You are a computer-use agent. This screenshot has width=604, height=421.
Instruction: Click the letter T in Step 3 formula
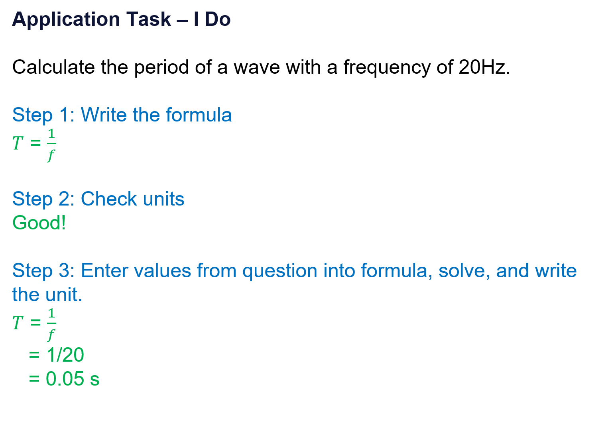[18, 323]
